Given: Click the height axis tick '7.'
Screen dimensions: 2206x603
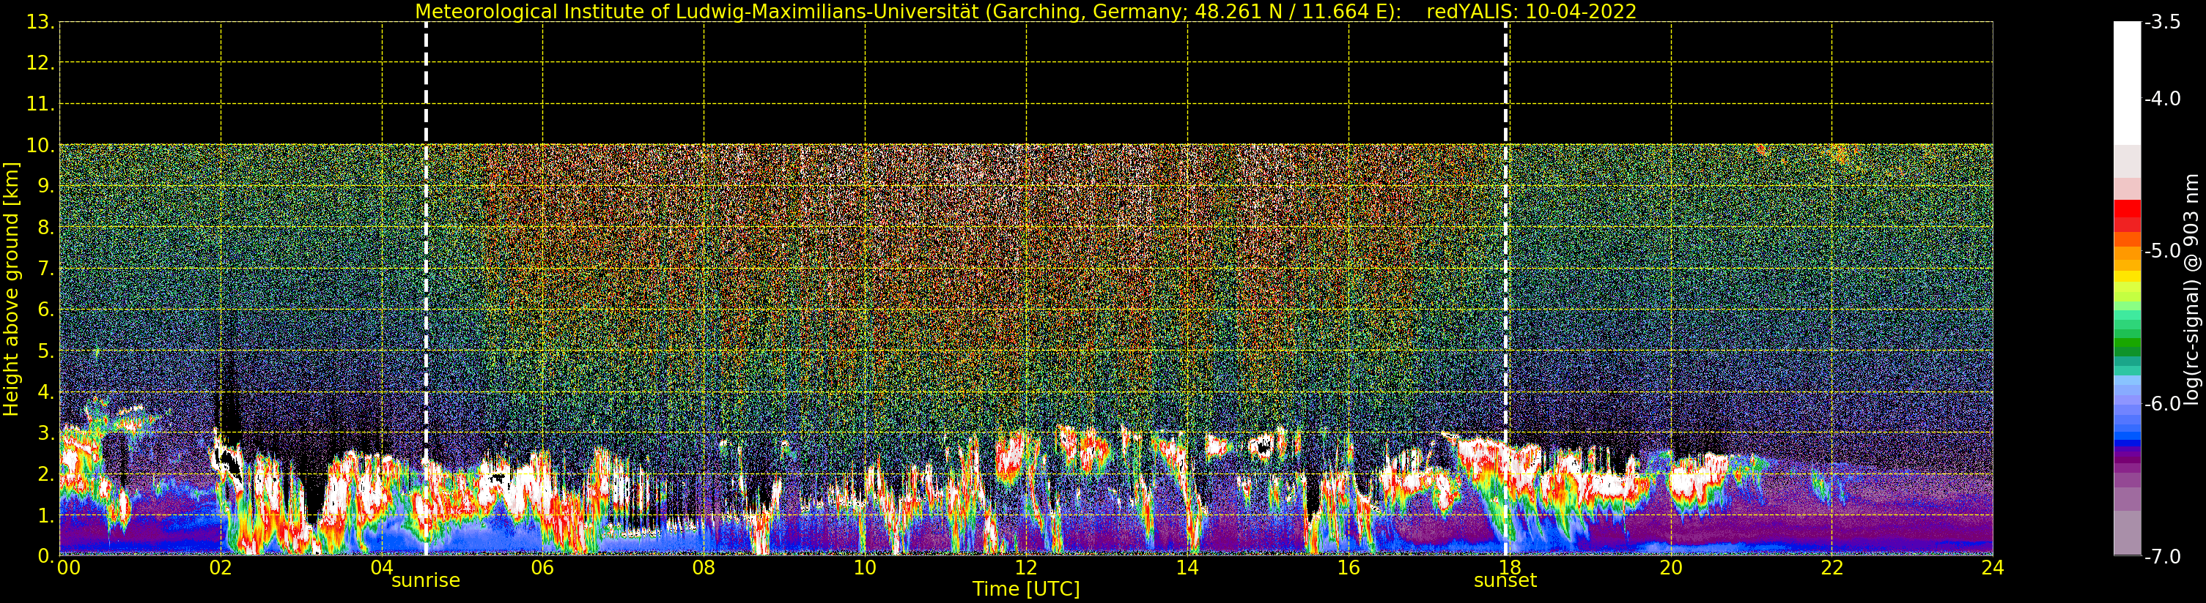Looking at the screenshot, I should pyautogui.click(x=46, y=269).
